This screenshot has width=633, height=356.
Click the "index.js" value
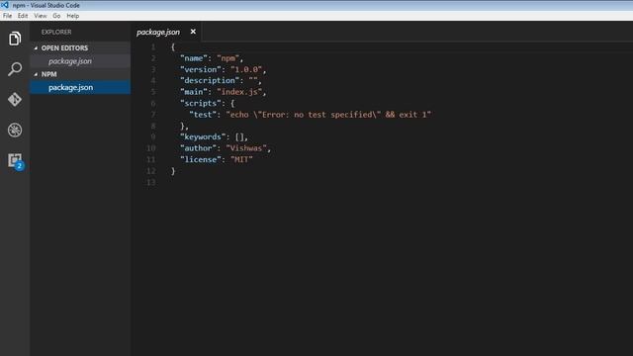239,92
